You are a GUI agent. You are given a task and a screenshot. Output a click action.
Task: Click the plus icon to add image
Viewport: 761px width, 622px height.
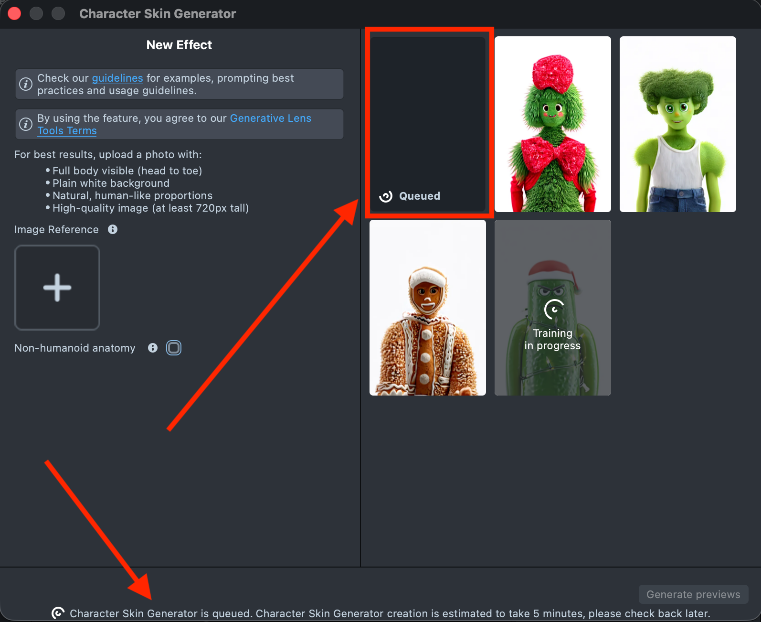point(57,288)
